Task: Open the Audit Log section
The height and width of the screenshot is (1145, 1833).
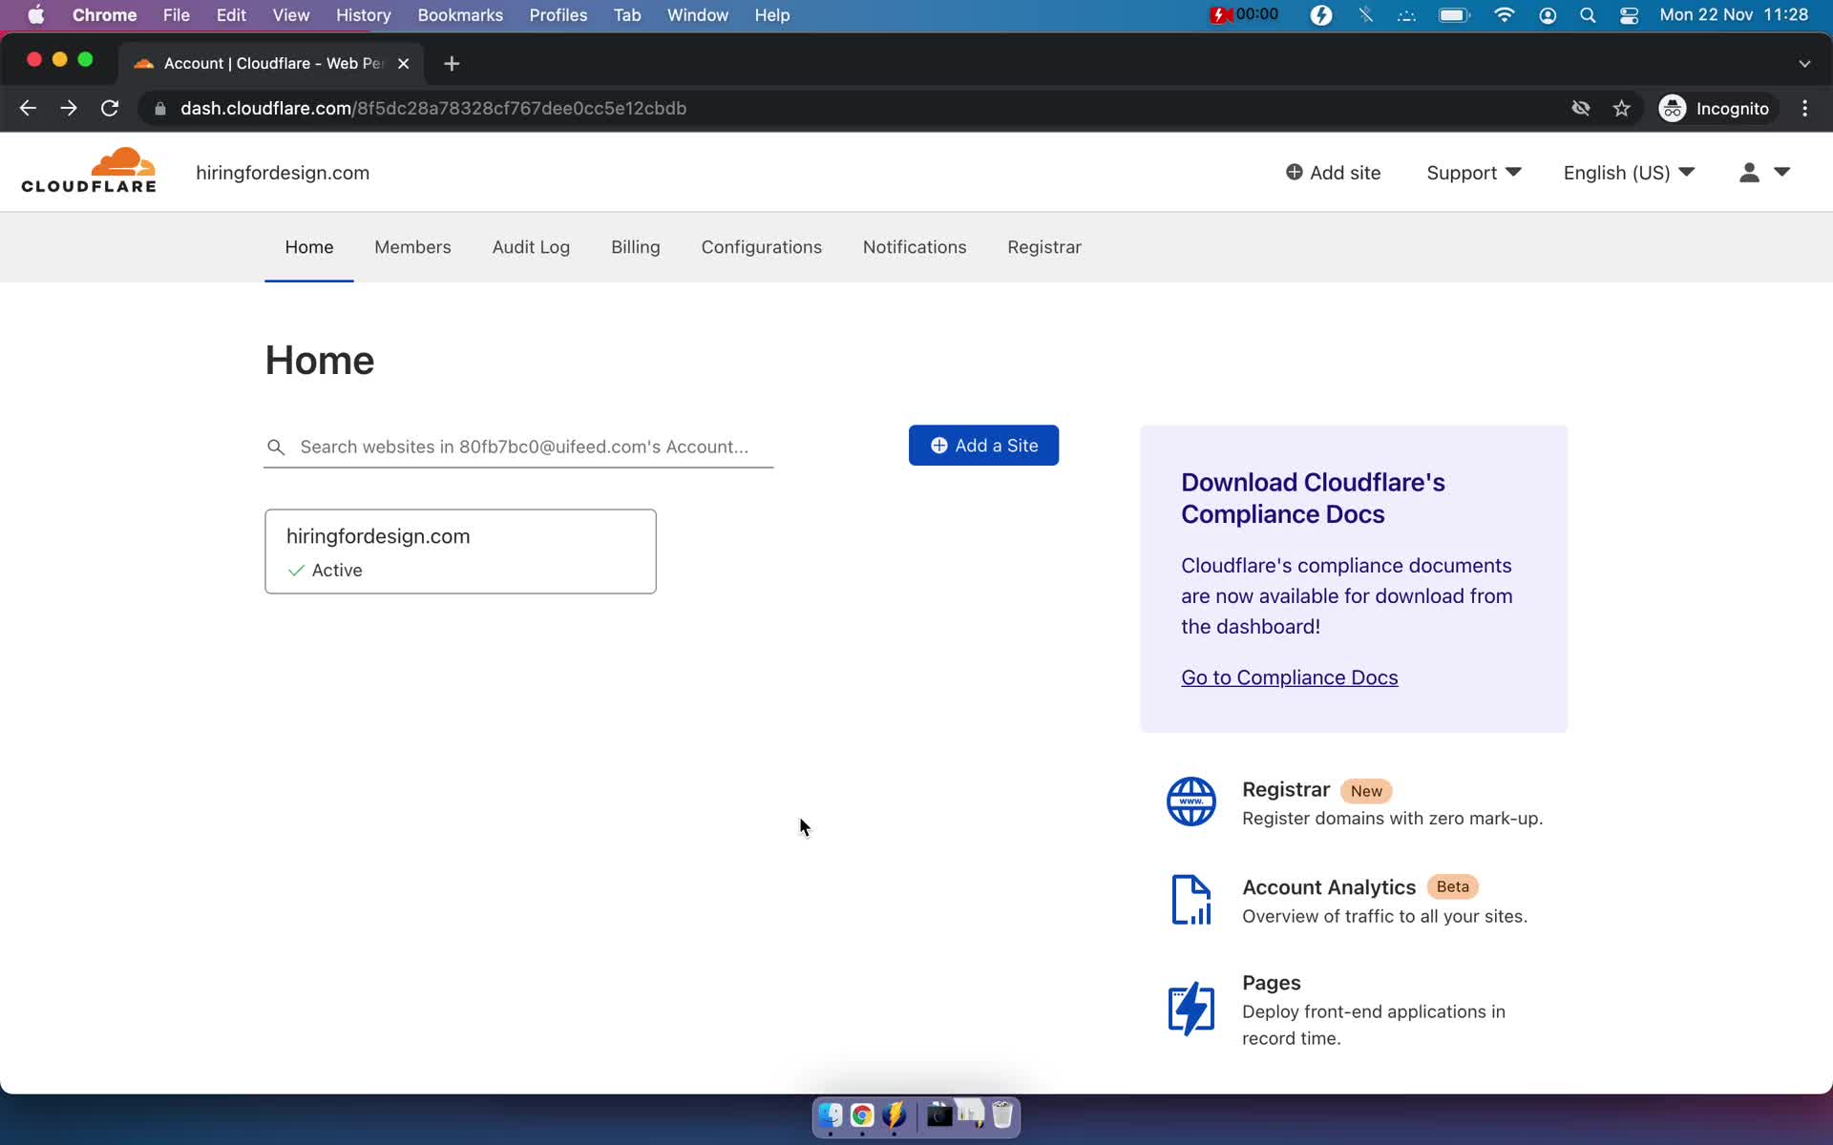Action: [531, 247]
